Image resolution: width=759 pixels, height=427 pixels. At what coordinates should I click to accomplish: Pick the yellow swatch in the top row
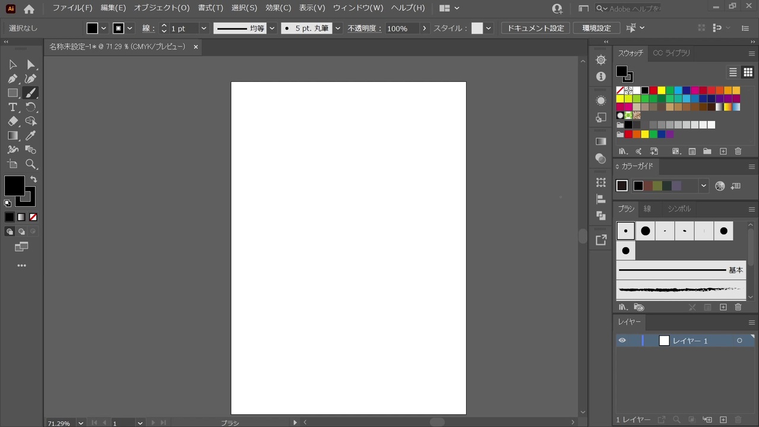(x=661, y=91)
